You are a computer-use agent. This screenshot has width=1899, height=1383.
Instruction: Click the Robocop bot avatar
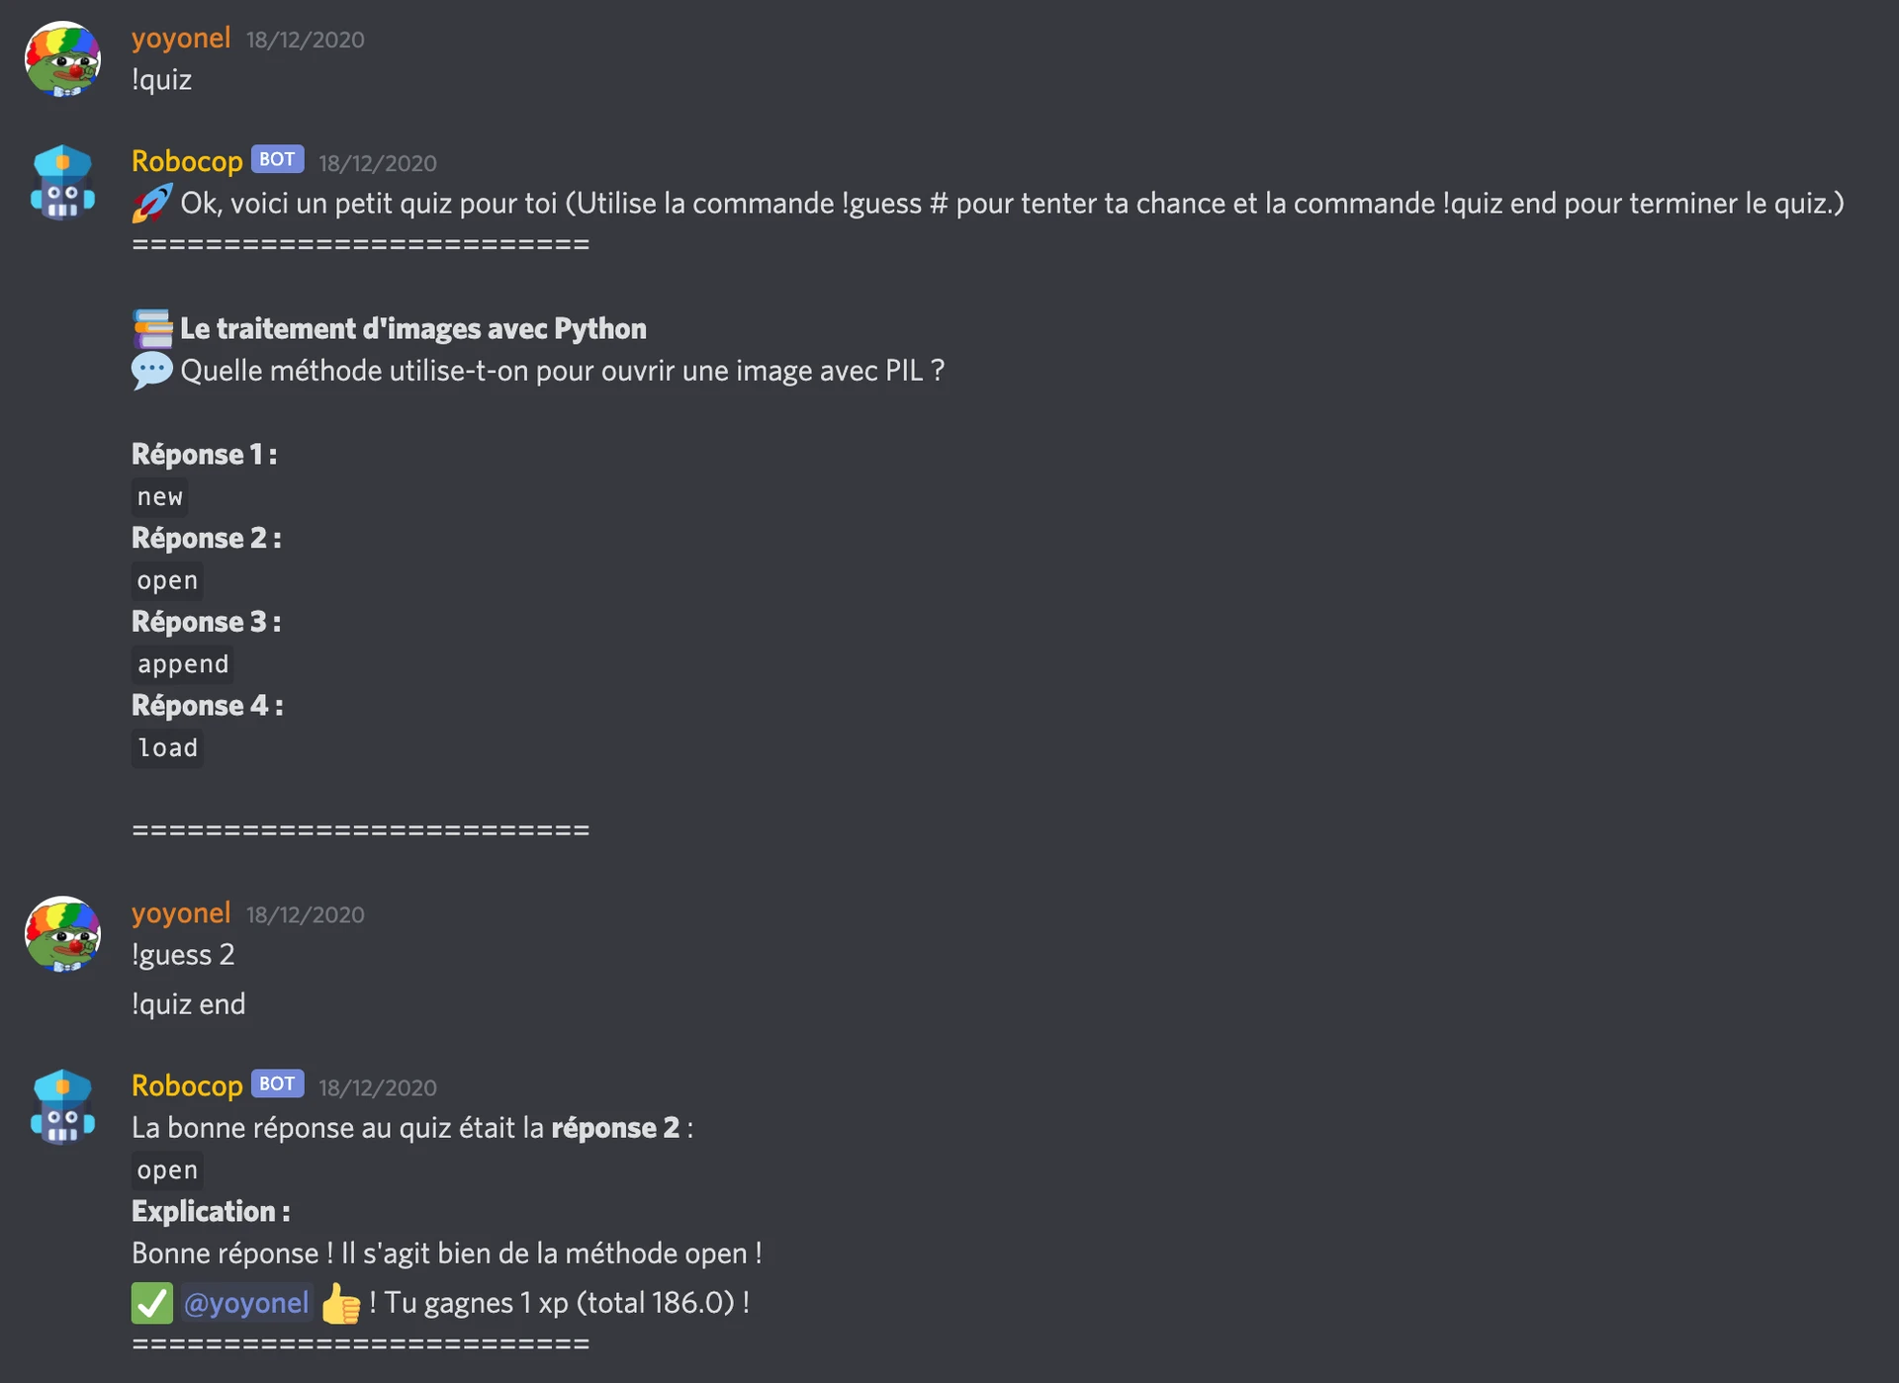[61, 181]
